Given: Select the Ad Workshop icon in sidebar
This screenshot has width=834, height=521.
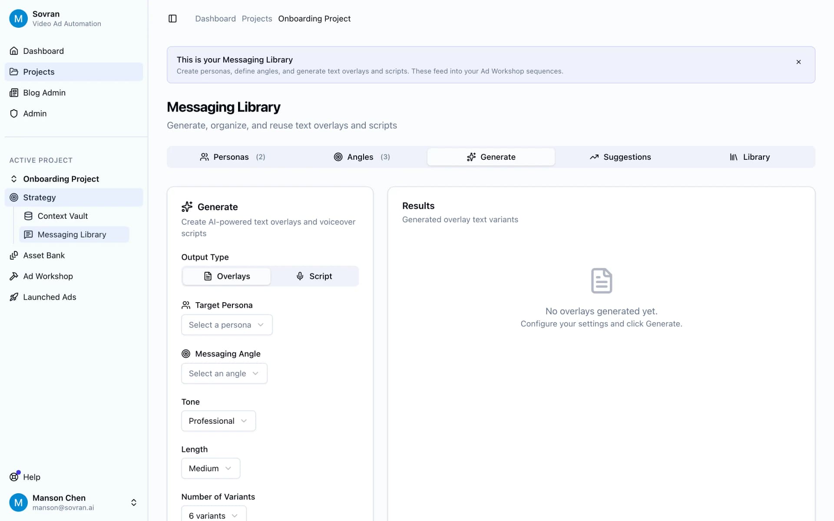Looking at the screenshot, I should point(14,276).
